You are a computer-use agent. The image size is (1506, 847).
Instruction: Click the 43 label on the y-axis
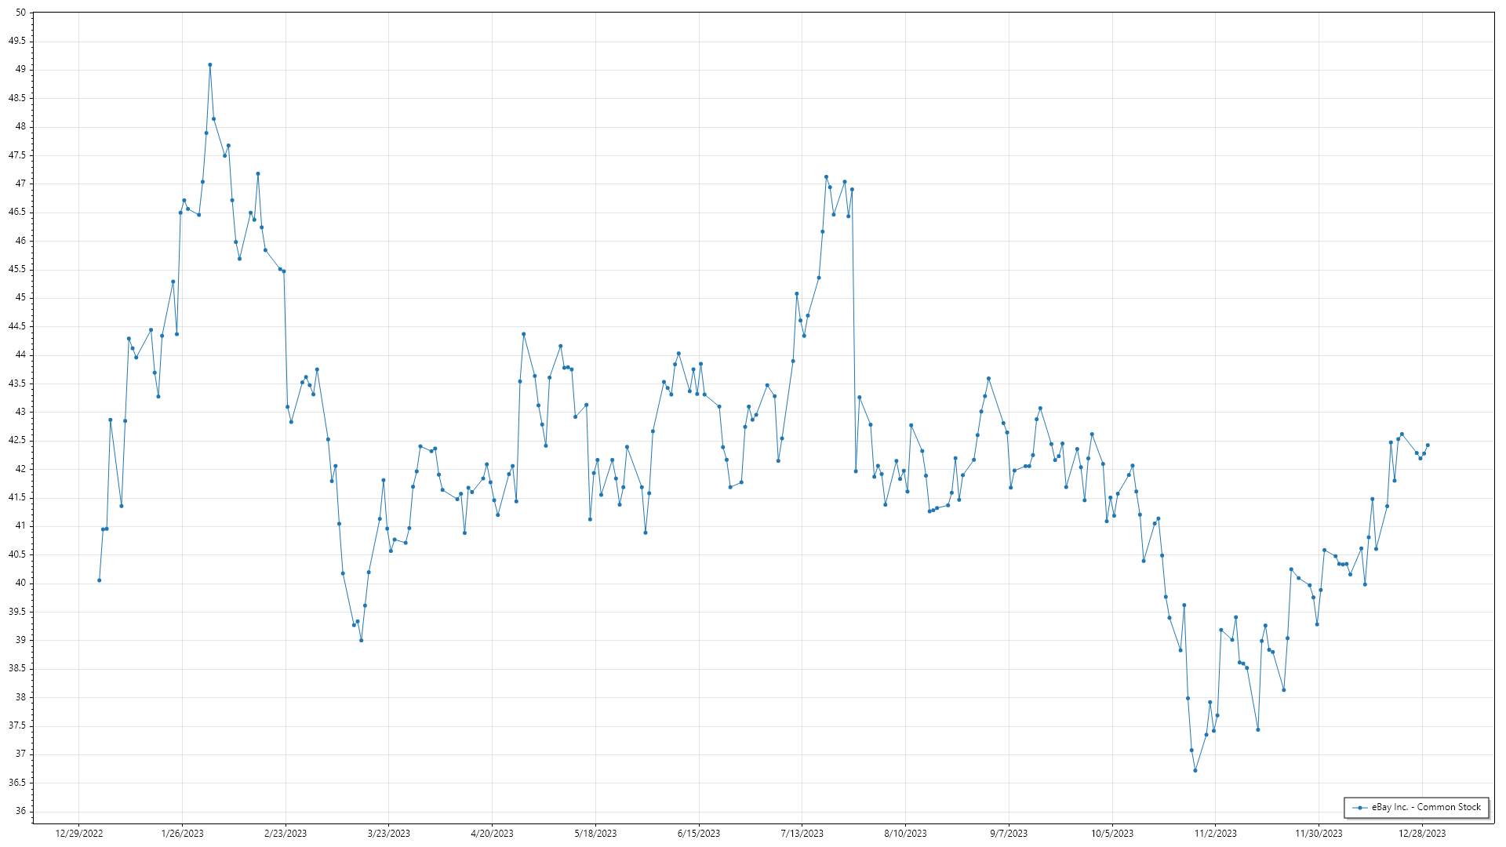[20, 412]
